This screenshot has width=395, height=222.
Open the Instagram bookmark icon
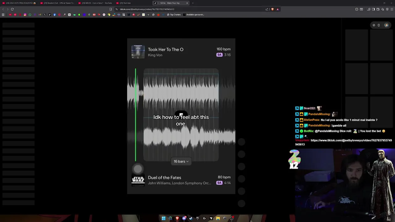25,14
